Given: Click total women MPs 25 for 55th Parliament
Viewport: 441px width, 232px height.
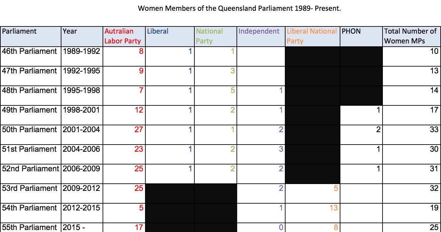Looking at the screenshot, I should [x=434, y=227].
